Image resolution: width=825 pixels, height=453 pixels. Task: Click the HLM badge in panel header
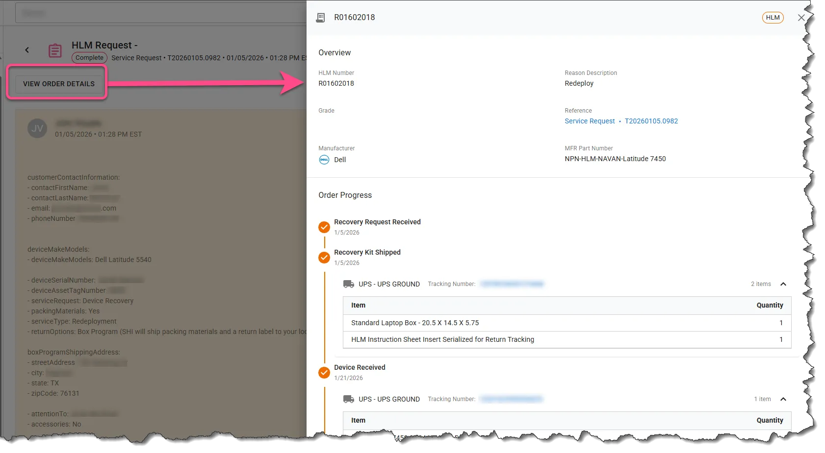(x=773, y=18)
